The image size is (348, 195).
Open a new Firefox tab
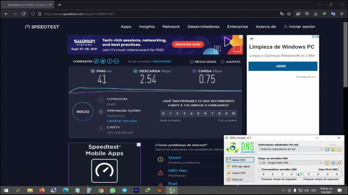pos(60,5)
